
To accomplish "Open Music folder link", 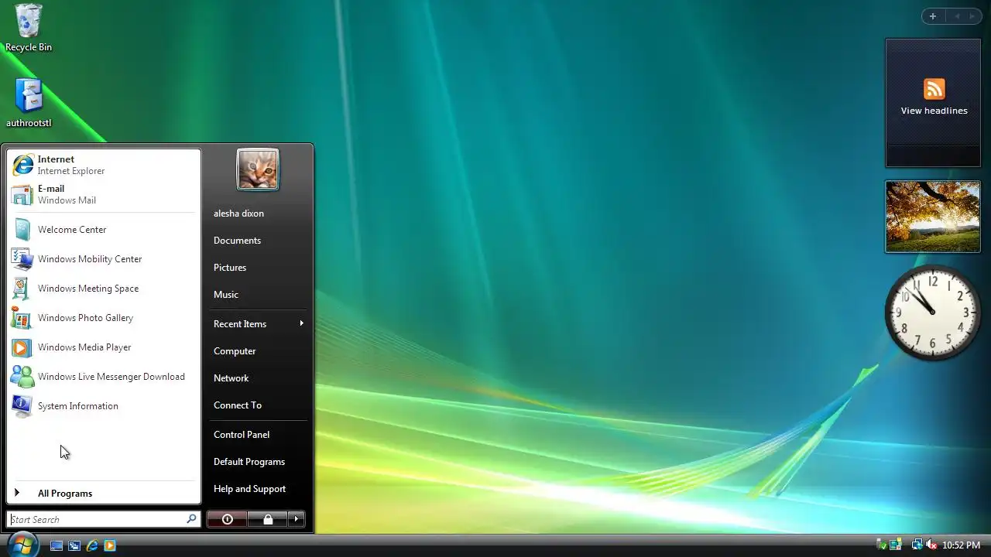I will (257, 295).
